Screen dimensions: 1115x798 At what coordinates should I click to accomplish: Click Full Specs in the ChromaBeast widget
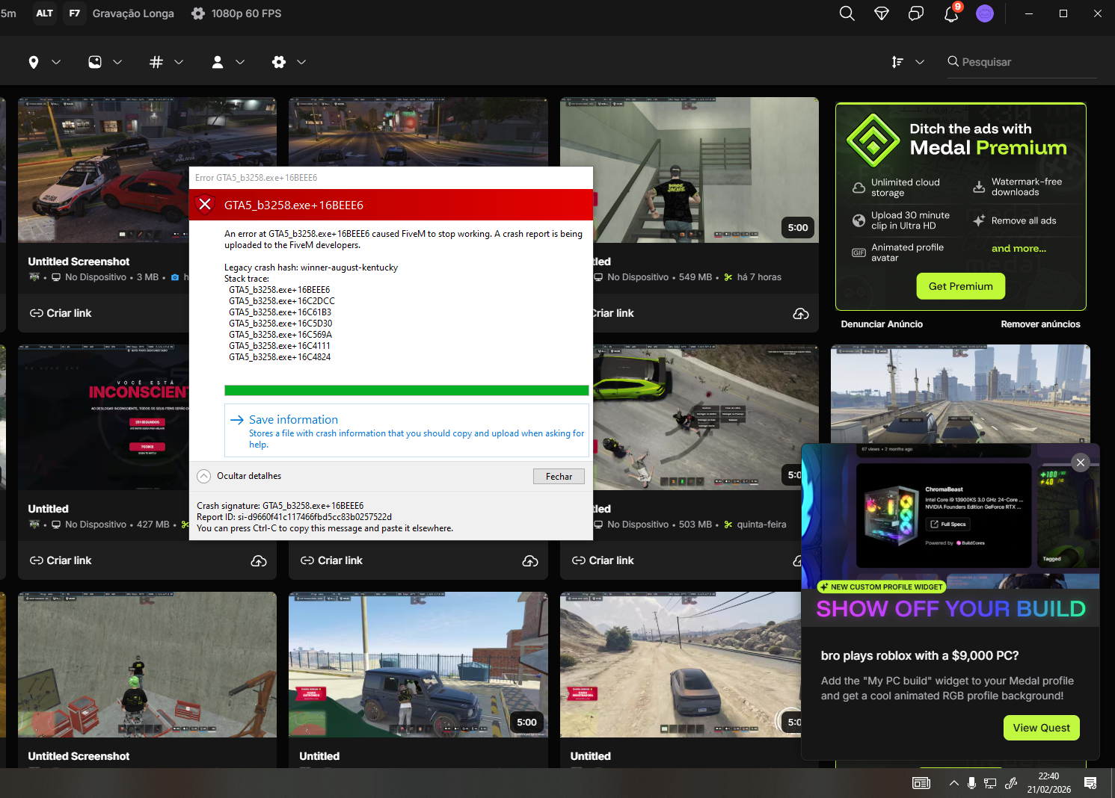[948, 524]
